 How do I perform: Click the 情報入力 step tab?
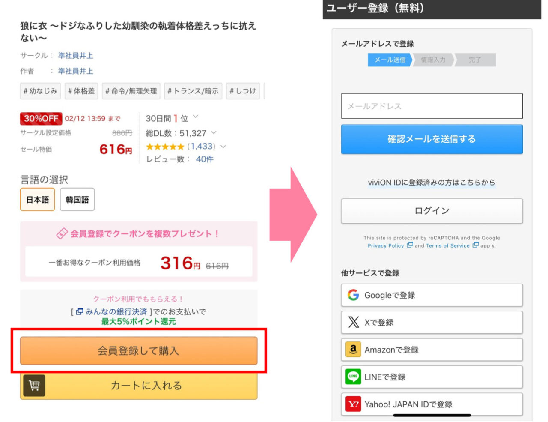pos(433,60)
